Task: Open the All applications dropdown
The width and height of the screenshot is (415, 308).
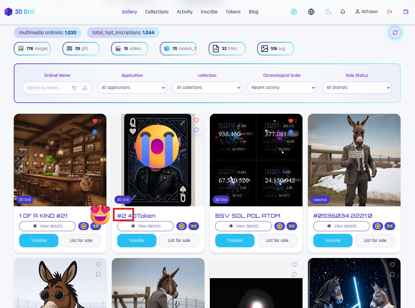Action: [x=132, y=88]
